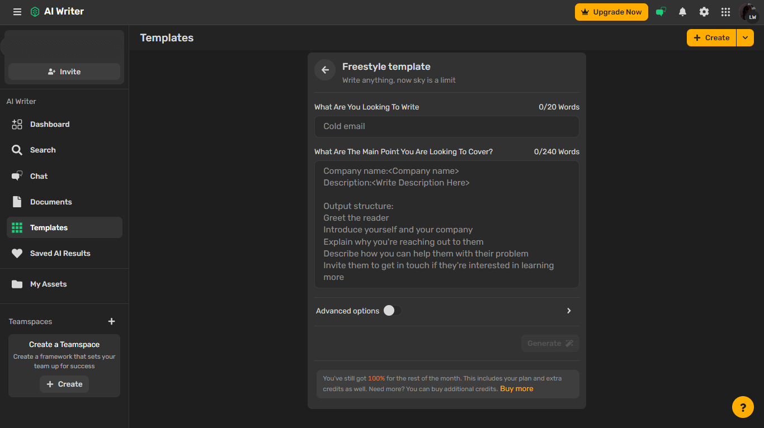Click the '0/240 Words' counter

point(557,152)
